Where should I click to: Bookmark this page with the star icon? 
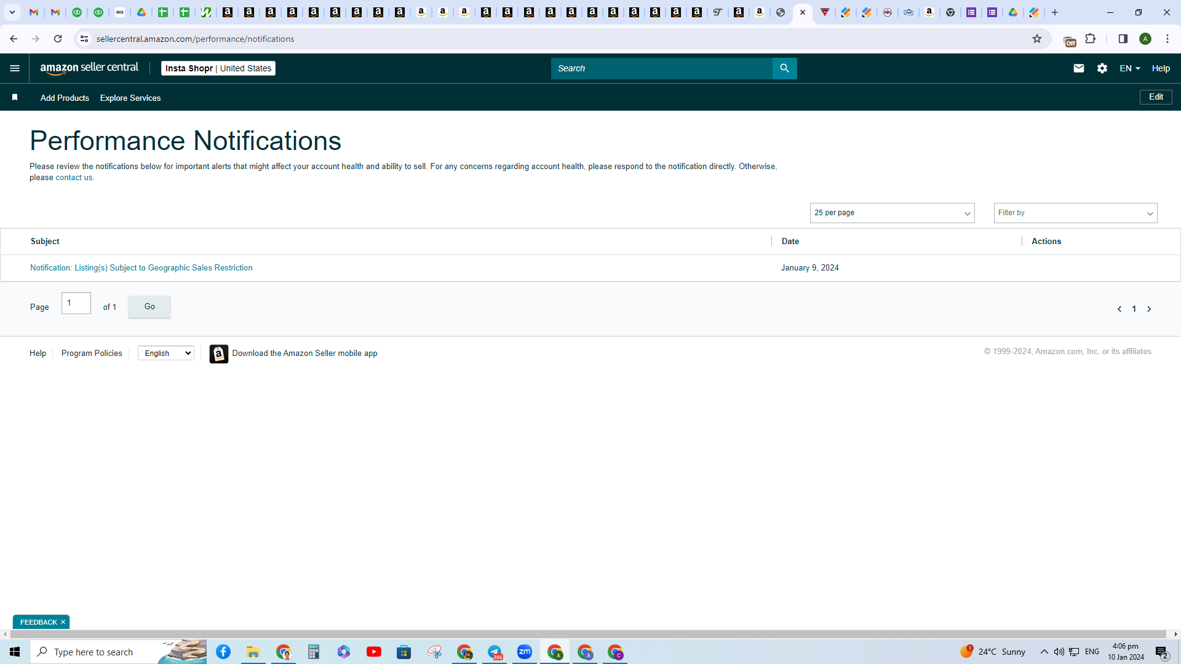[1037, 39]
